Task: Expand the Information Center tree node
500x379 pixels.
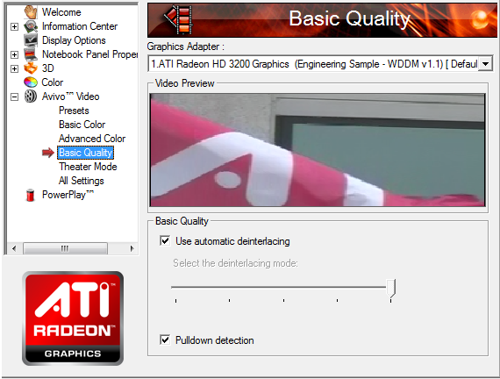Action: (14, 26)
